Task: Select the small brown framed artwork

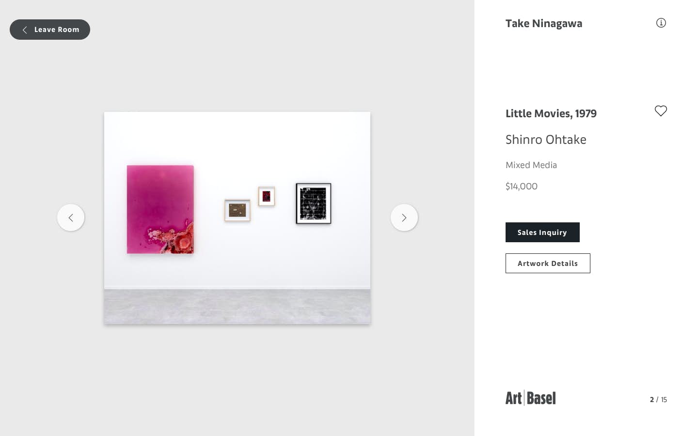Action: coord(238,210)
